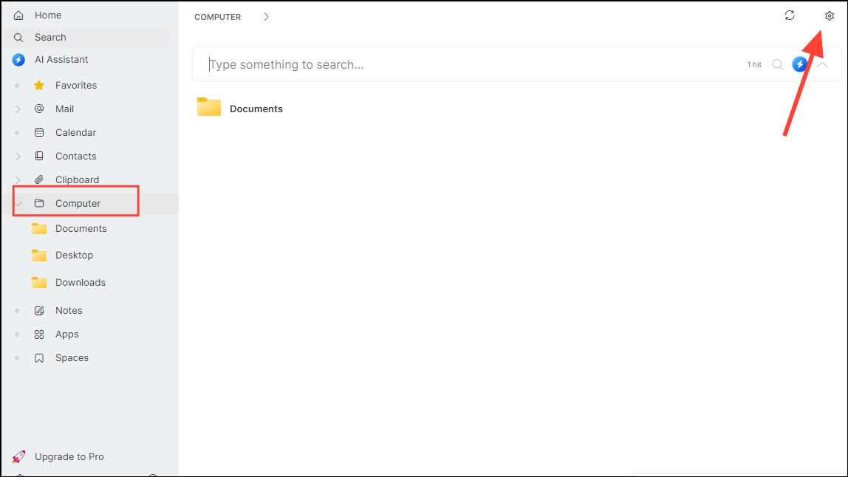This screenshot has height=477, width=848.
Task: Open Calendar via its sidebar icon
Action: tap(38, 132)
